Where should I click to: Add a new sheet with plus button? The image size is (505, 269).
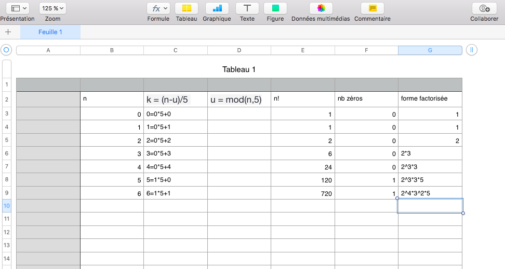[8, 32]
